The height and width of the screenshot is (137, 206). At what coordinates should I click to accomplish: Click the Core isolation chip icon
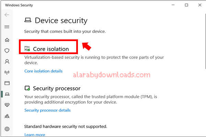27,49
